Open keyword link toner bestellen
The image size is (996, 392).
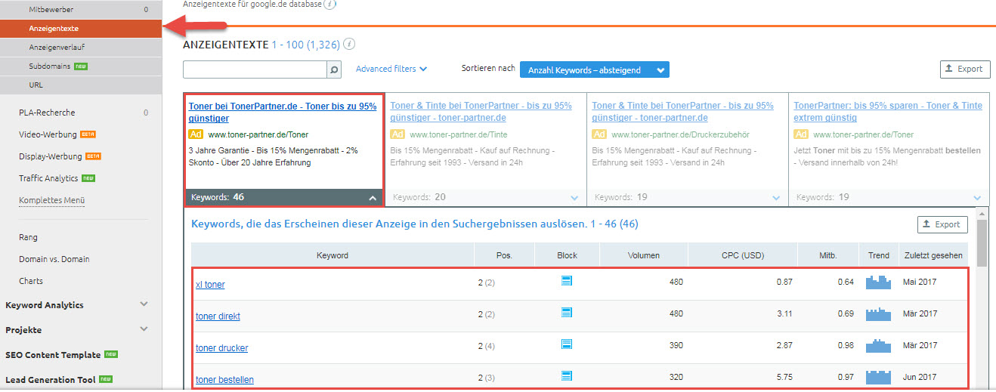click(224, 380)
